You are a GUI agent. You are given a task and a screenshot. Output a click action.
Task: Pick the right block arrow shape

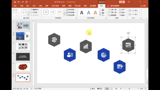[24, 12]
